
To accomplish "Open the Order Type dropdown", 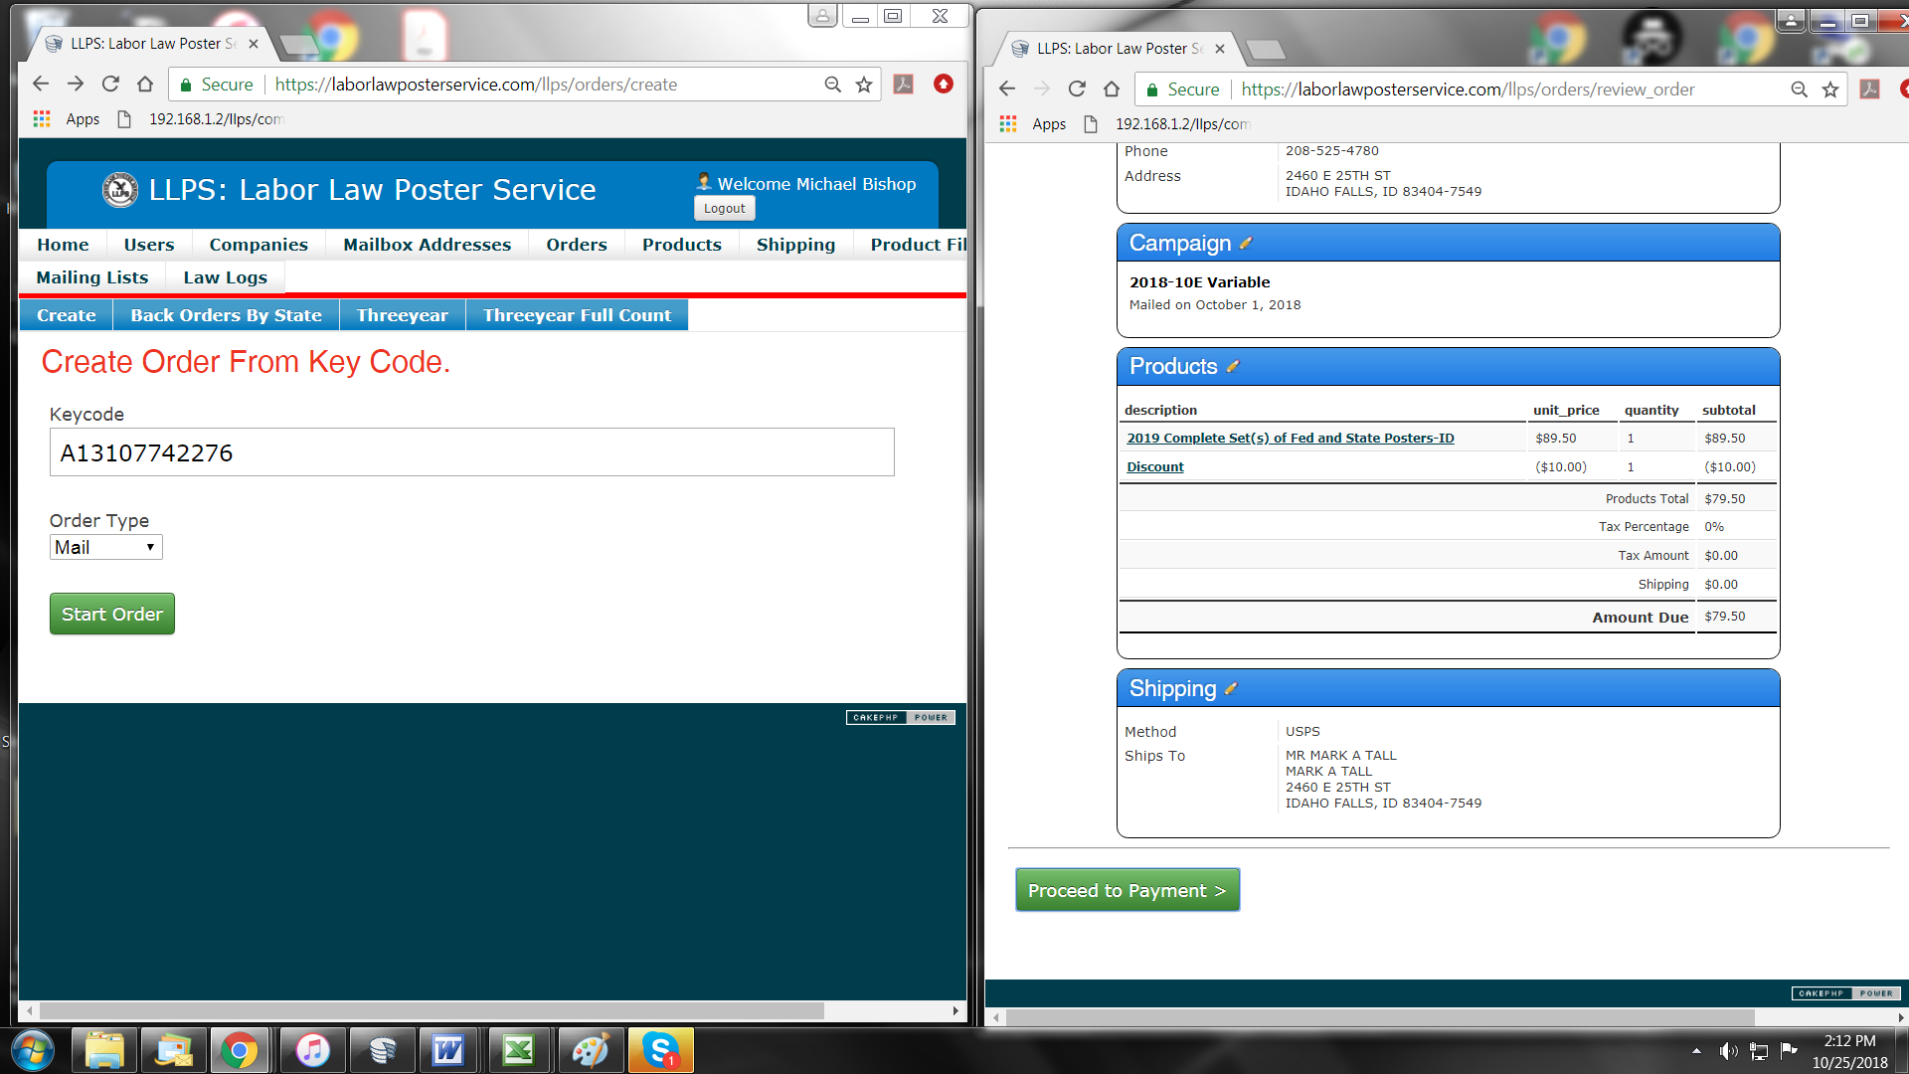I will click(105, 547).
